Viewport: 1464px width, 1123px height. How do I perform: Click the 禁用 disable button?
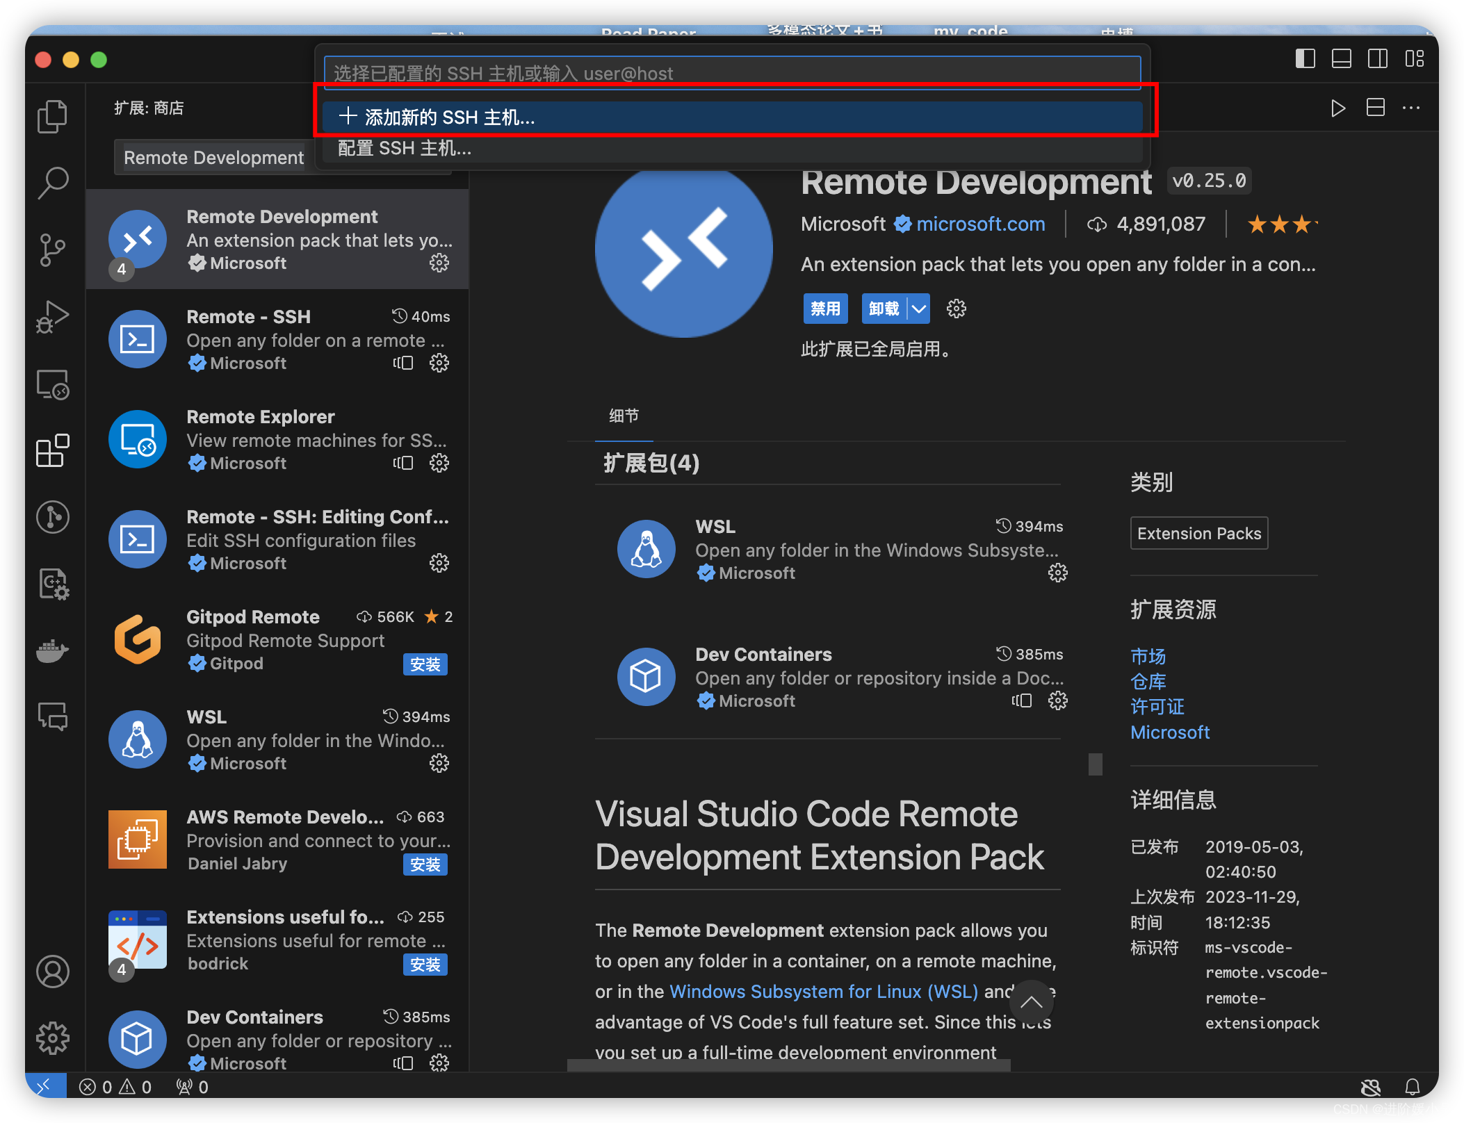[825, 309]
